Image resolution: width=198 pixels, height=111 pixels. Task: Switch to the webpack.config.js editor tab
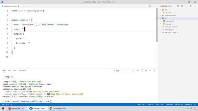tap(10, 6)
